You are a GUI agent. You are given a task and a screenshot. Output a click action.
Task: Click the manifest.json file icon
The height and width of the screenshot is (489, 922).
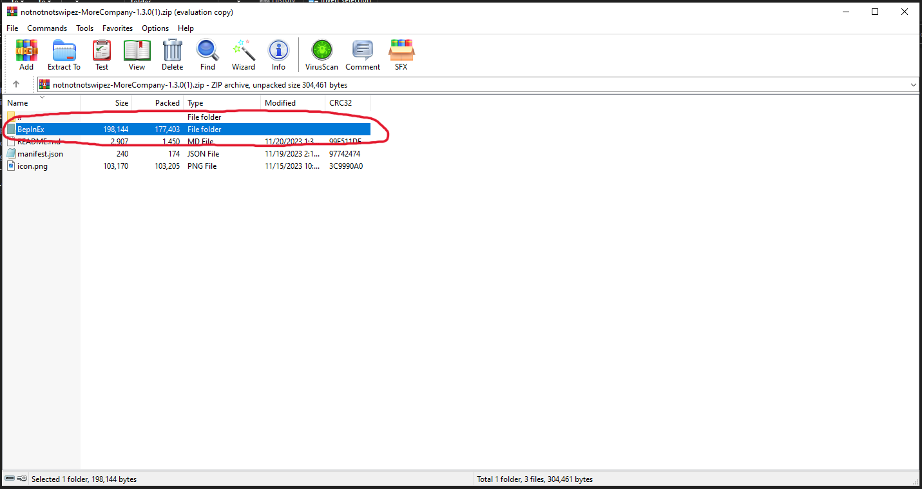[x=11, y=154]
